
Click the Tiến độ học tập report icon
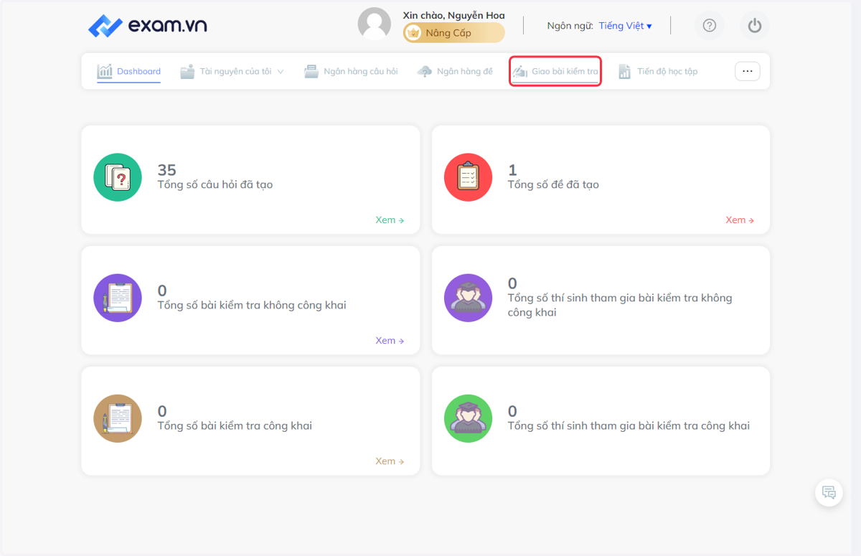(x=625, y=72)
